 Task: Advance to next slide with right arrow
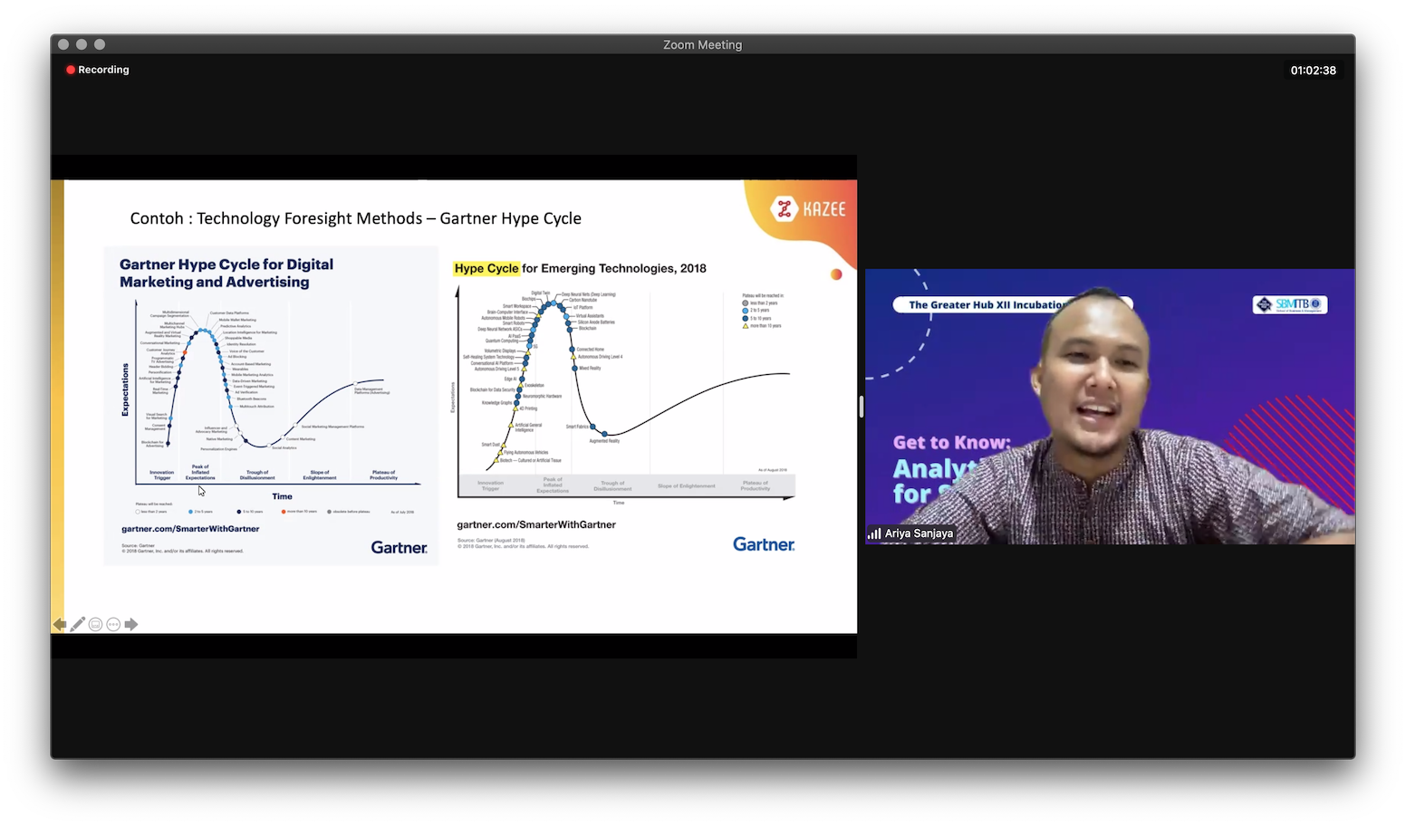[131, 624]
